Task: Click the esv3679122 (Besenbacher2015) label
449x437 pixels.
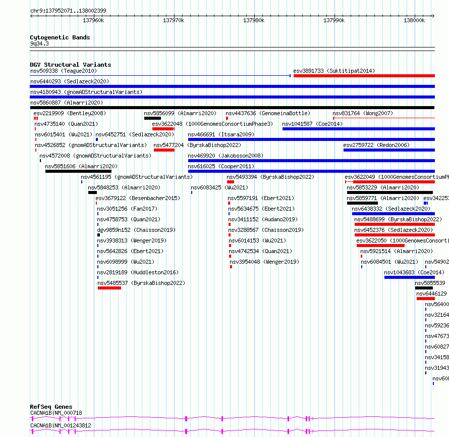Action: (x=138, y=198)
